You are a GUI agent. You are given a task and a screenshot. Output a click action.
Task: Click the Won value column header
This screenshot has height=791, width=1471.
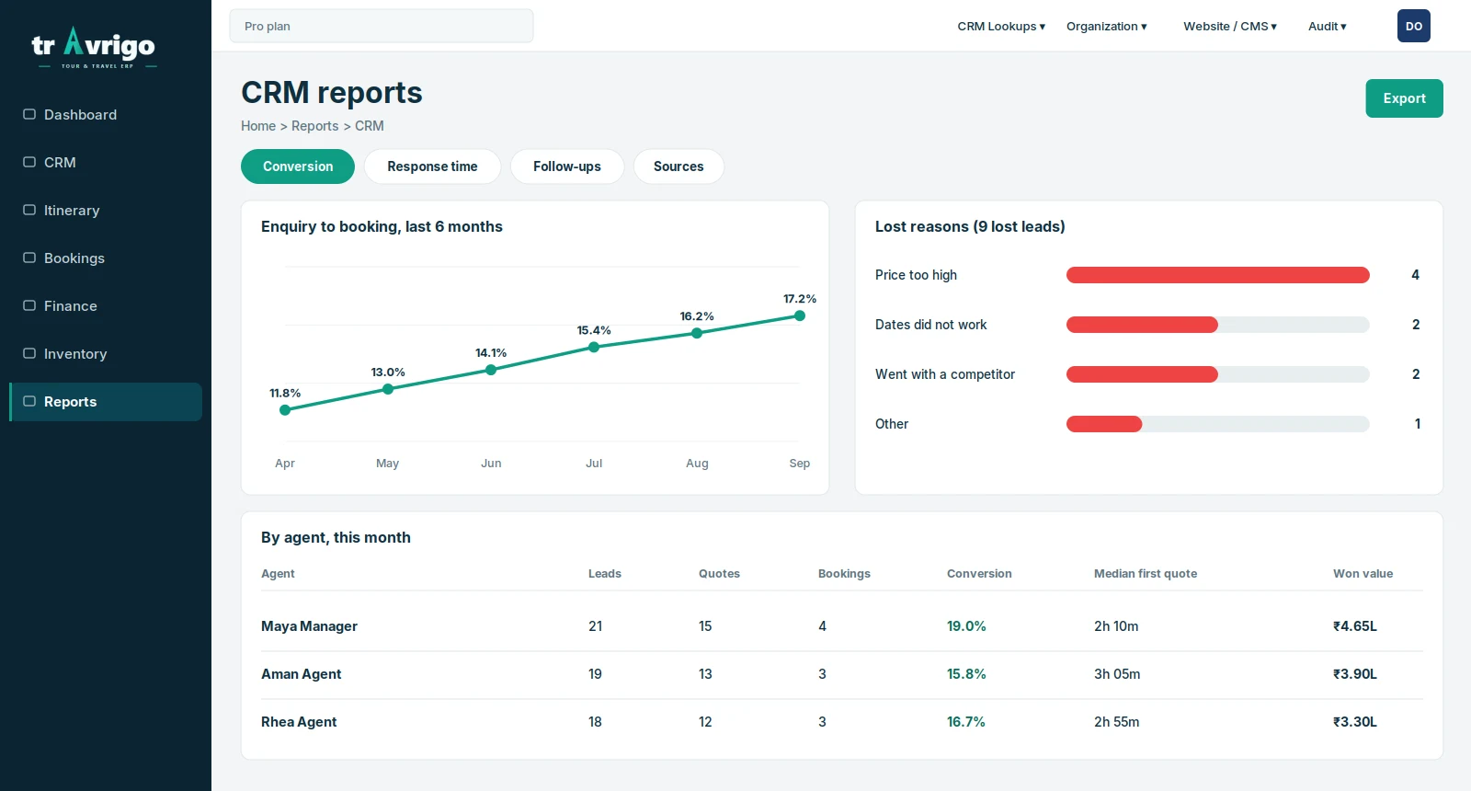click(x=1363, y=573)
